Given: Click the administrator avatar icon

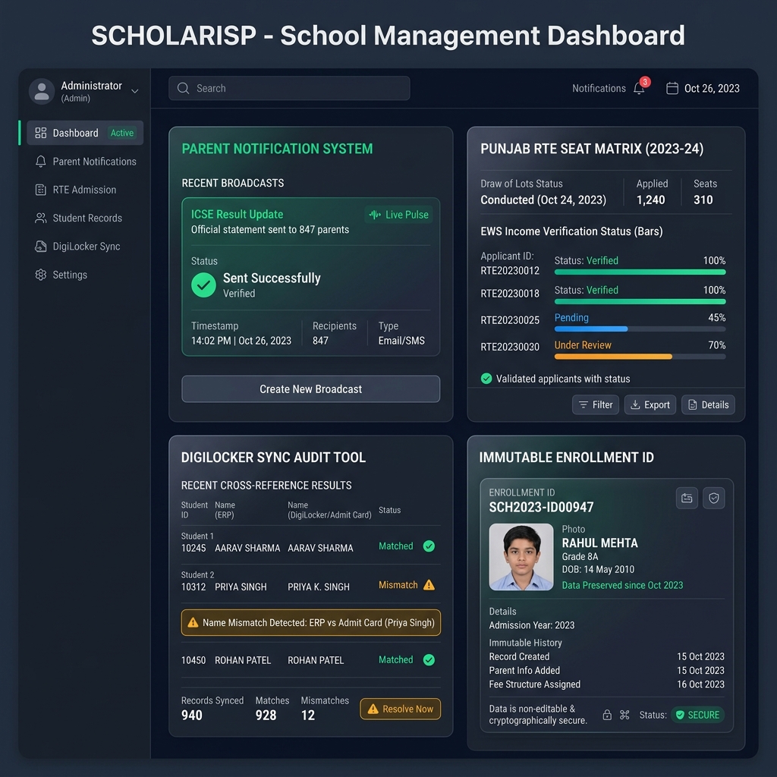Looking at the screenshot, I should tap(41, 91).
